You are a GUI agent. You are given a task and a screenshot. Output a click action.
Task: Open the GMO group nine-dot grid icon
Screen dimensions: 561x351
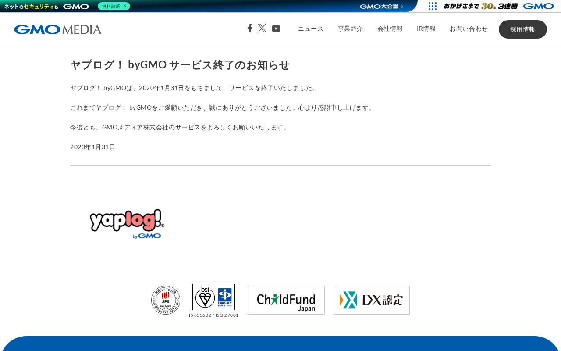point(433,6)
